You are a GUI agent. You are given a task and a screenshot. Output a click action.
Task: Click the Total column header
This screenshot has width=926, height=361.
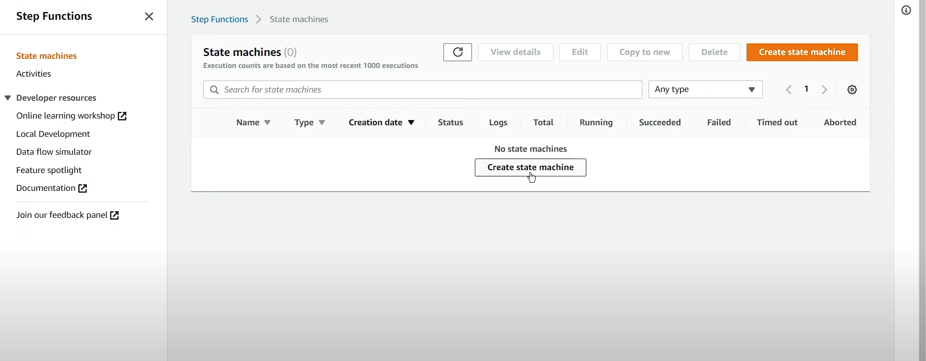coord(543,122)
